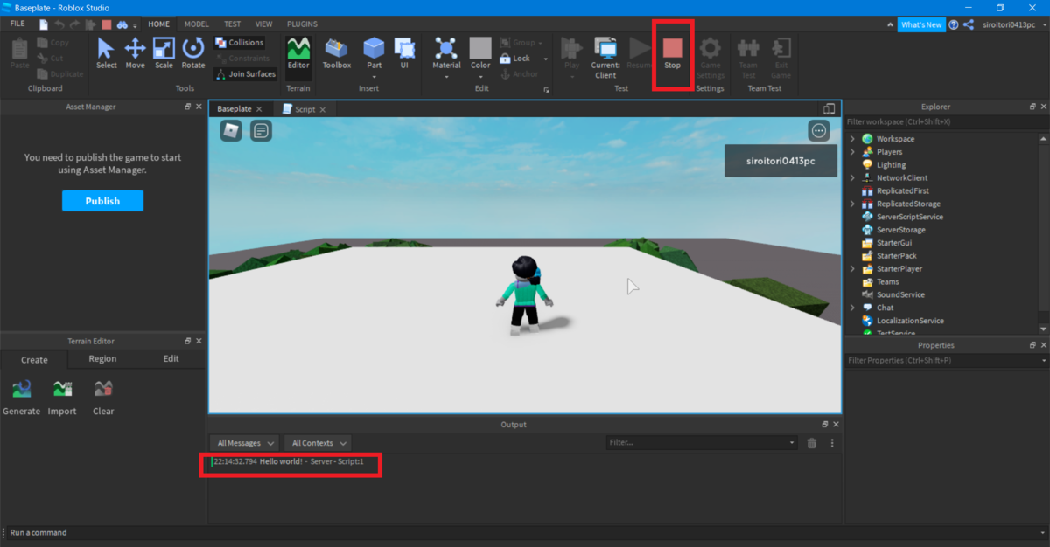
Task: Open the three-dots menu in the viewport
Action: [819, 131]
